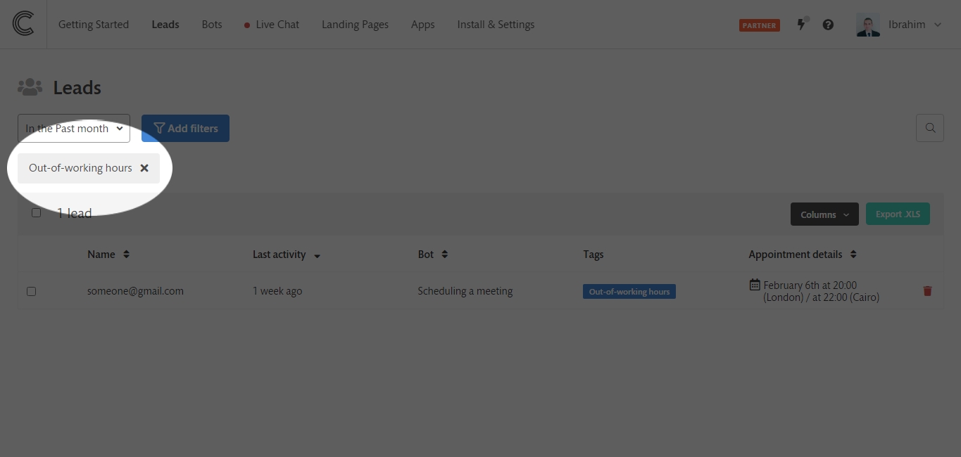961x457 pixels.
Task: Tick the select-all leads checkbox
Action: pyautogui.click(x=37, y=213)
